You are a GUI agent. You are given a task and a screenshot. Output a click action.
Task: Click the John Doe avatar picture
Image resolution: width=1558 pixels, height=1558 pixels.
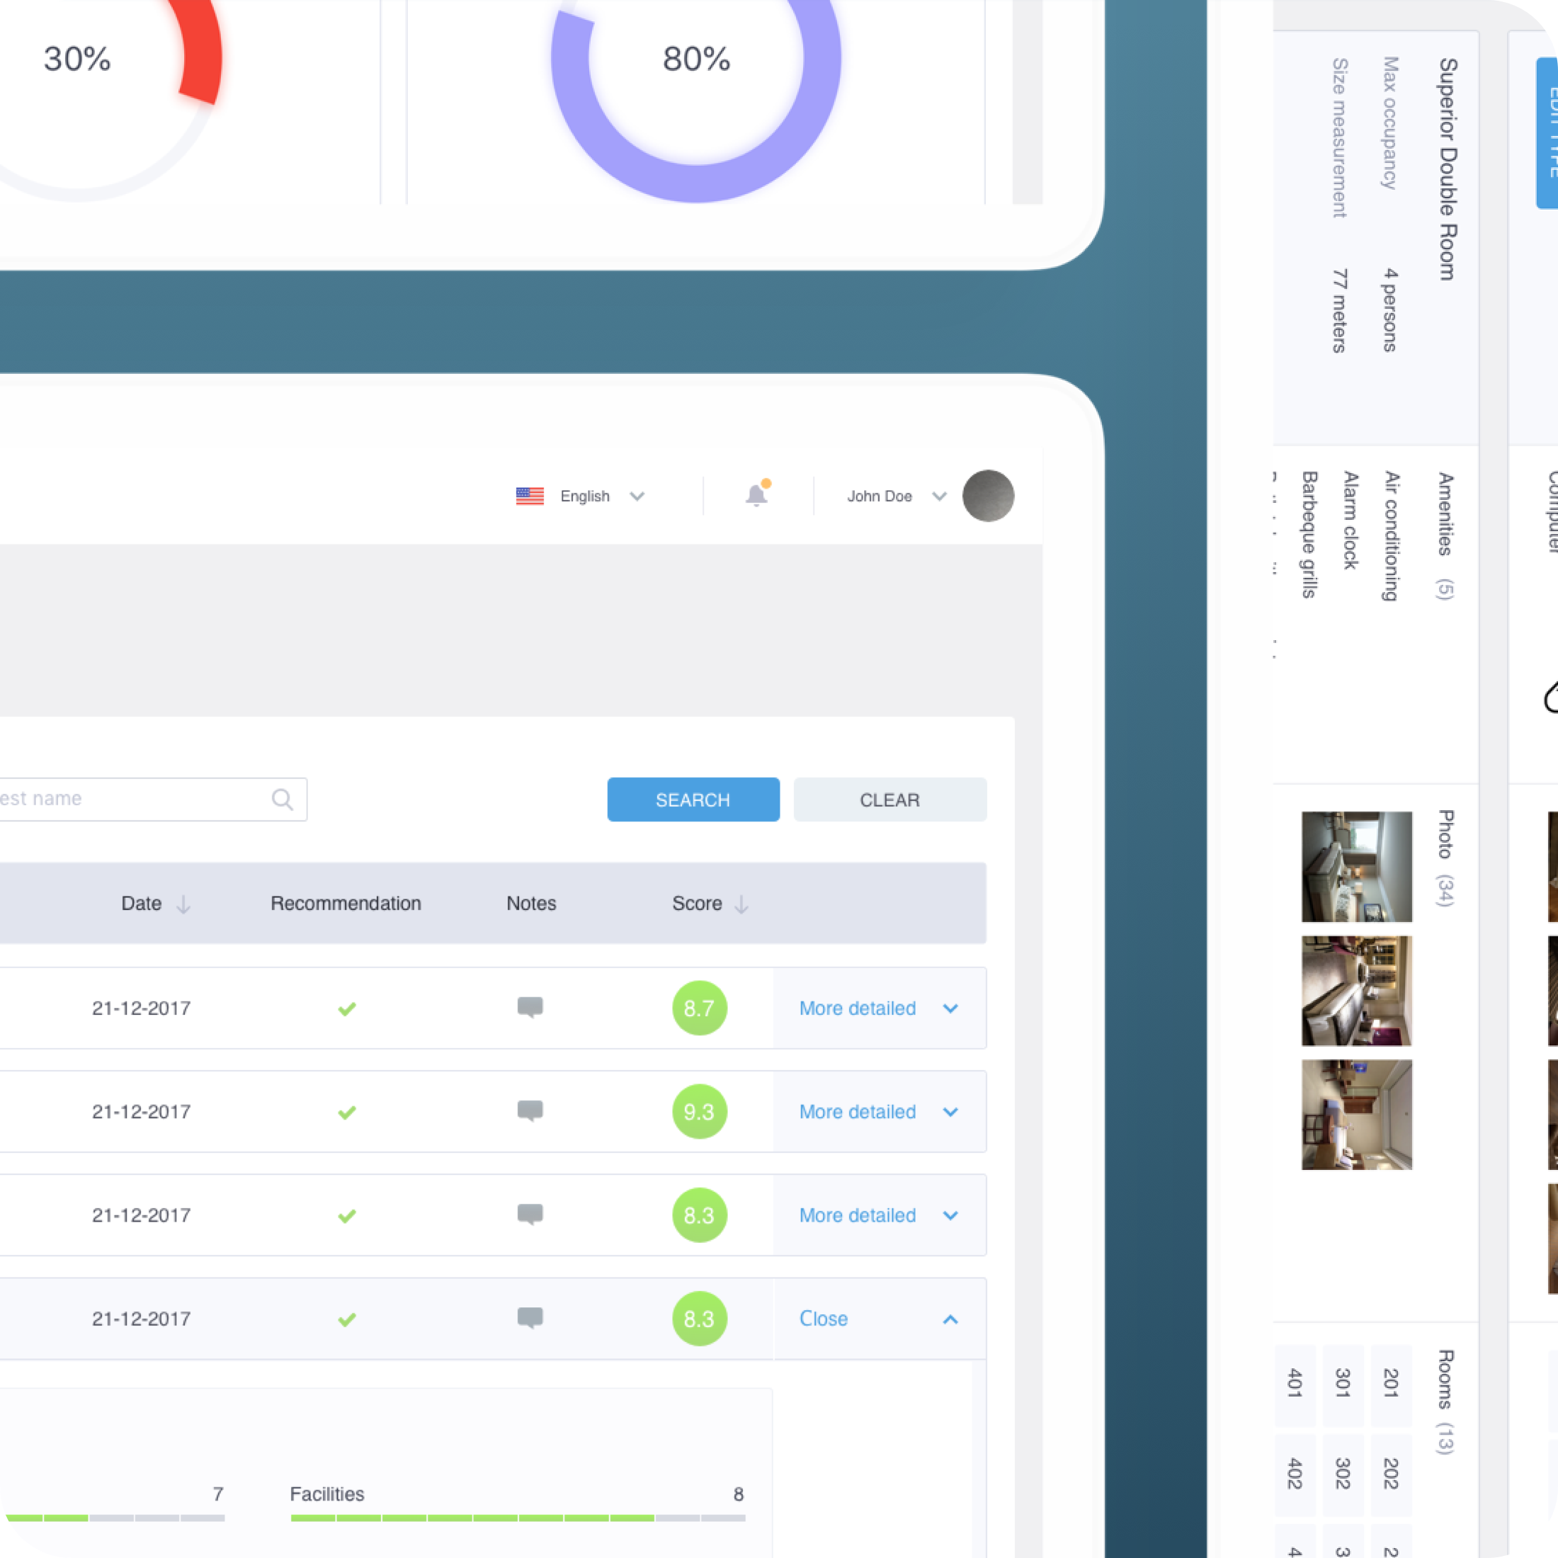pos(988,496)
